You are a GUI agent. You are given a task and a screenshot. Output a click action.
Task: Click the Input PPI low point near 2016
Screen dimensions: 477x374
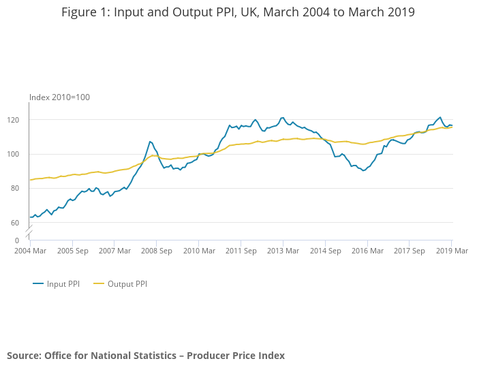363,170
